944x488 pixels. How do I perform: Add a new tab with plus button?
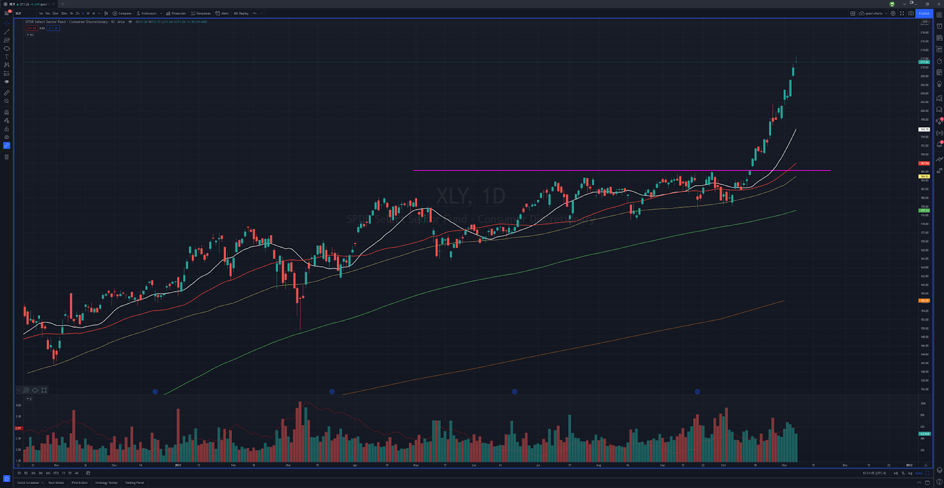[x=63, y=4]
